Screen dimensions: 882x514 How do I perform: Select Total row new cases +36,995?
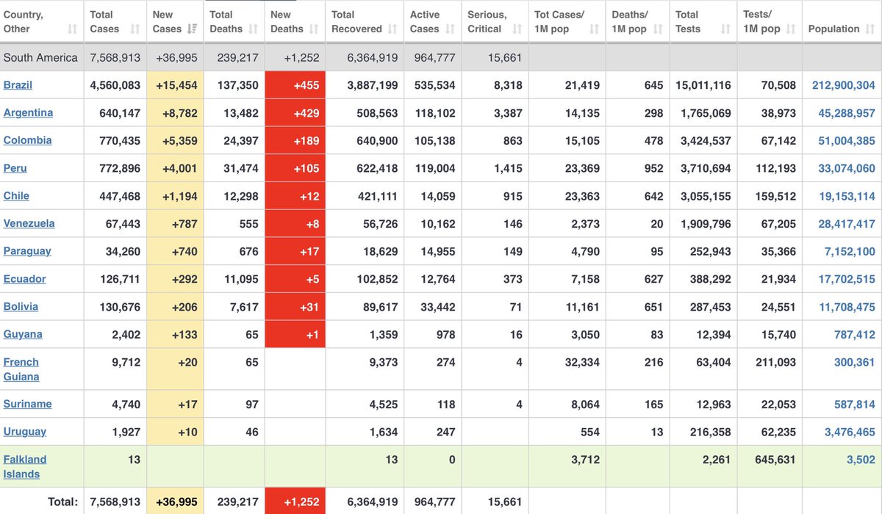click(x=175, y=502)
